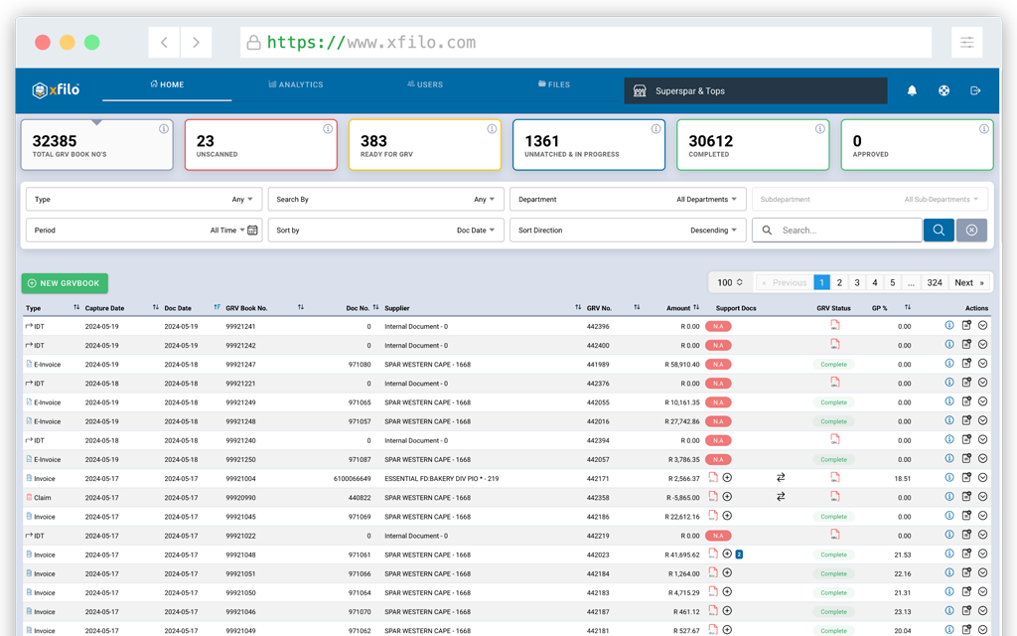This screenshot has width=1017, height=636.
Task: Click the match arrows icon for Claim 99920990
Action: coord(781,497)
